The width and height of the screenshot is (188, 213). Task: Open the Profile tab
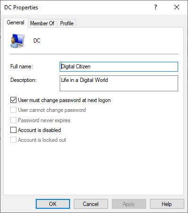coord(67,23)
